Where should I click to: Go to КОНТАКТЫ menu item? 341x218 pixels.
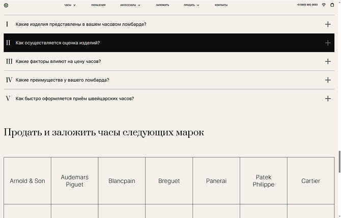pos(221,5)
